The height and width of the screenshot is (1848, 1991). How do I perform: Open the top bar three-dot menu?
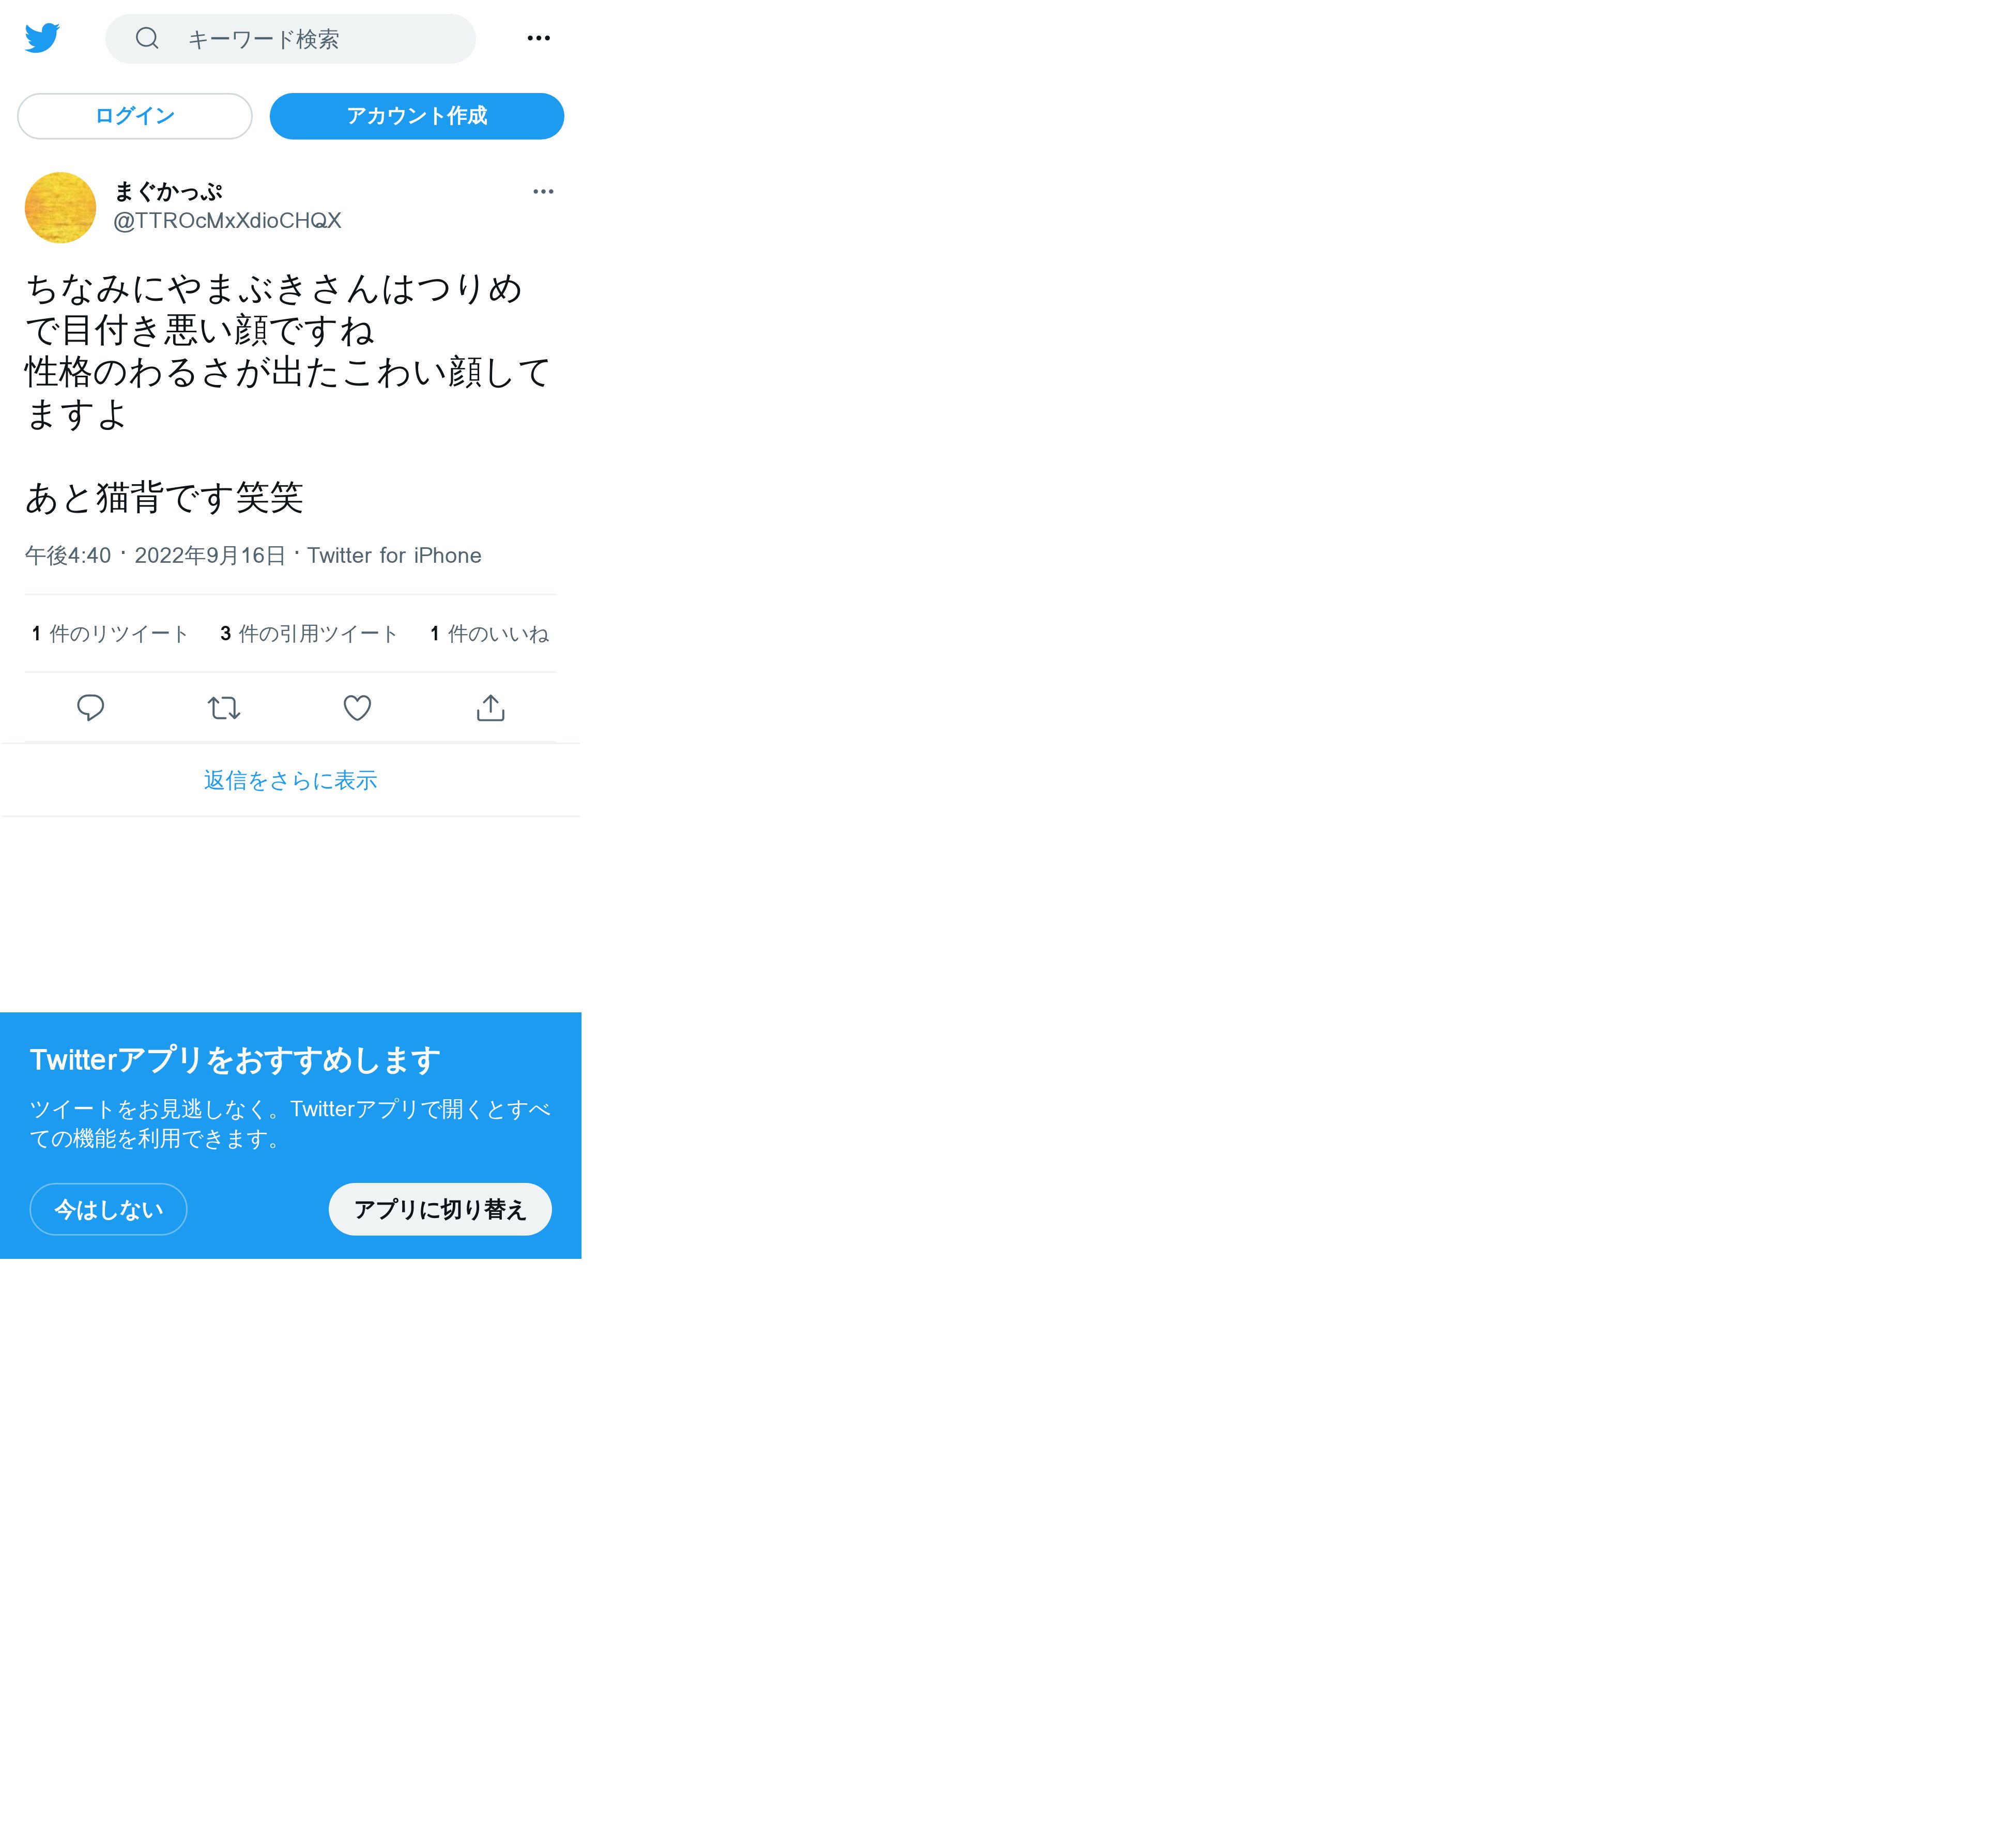click(538, 38)
